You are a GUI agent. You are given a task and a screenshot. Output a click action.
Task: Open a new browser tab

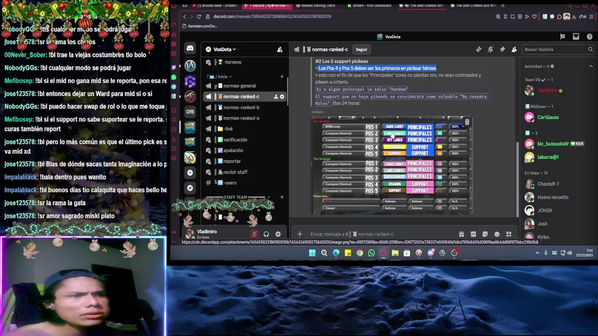[503, 6]
